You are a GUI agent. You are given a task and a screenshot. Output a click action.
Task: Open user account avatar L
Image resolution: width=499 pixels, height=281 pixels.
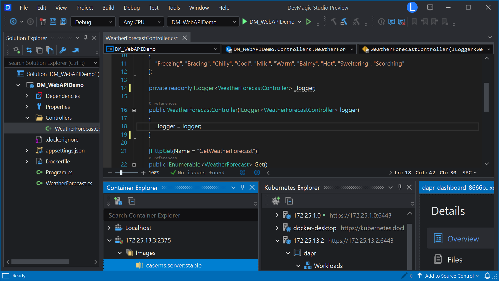[412, 7]
